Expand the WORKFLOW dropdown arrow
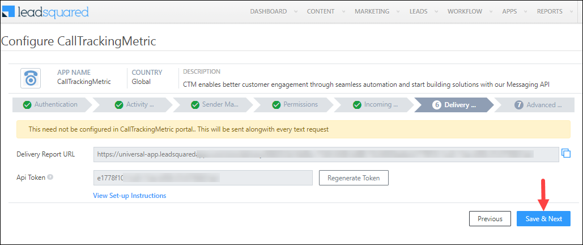Screen dimensions: 583x245 coord(491,11)
